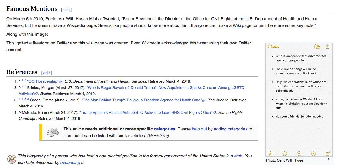Open the "stub" link

(x=238, y=156)
